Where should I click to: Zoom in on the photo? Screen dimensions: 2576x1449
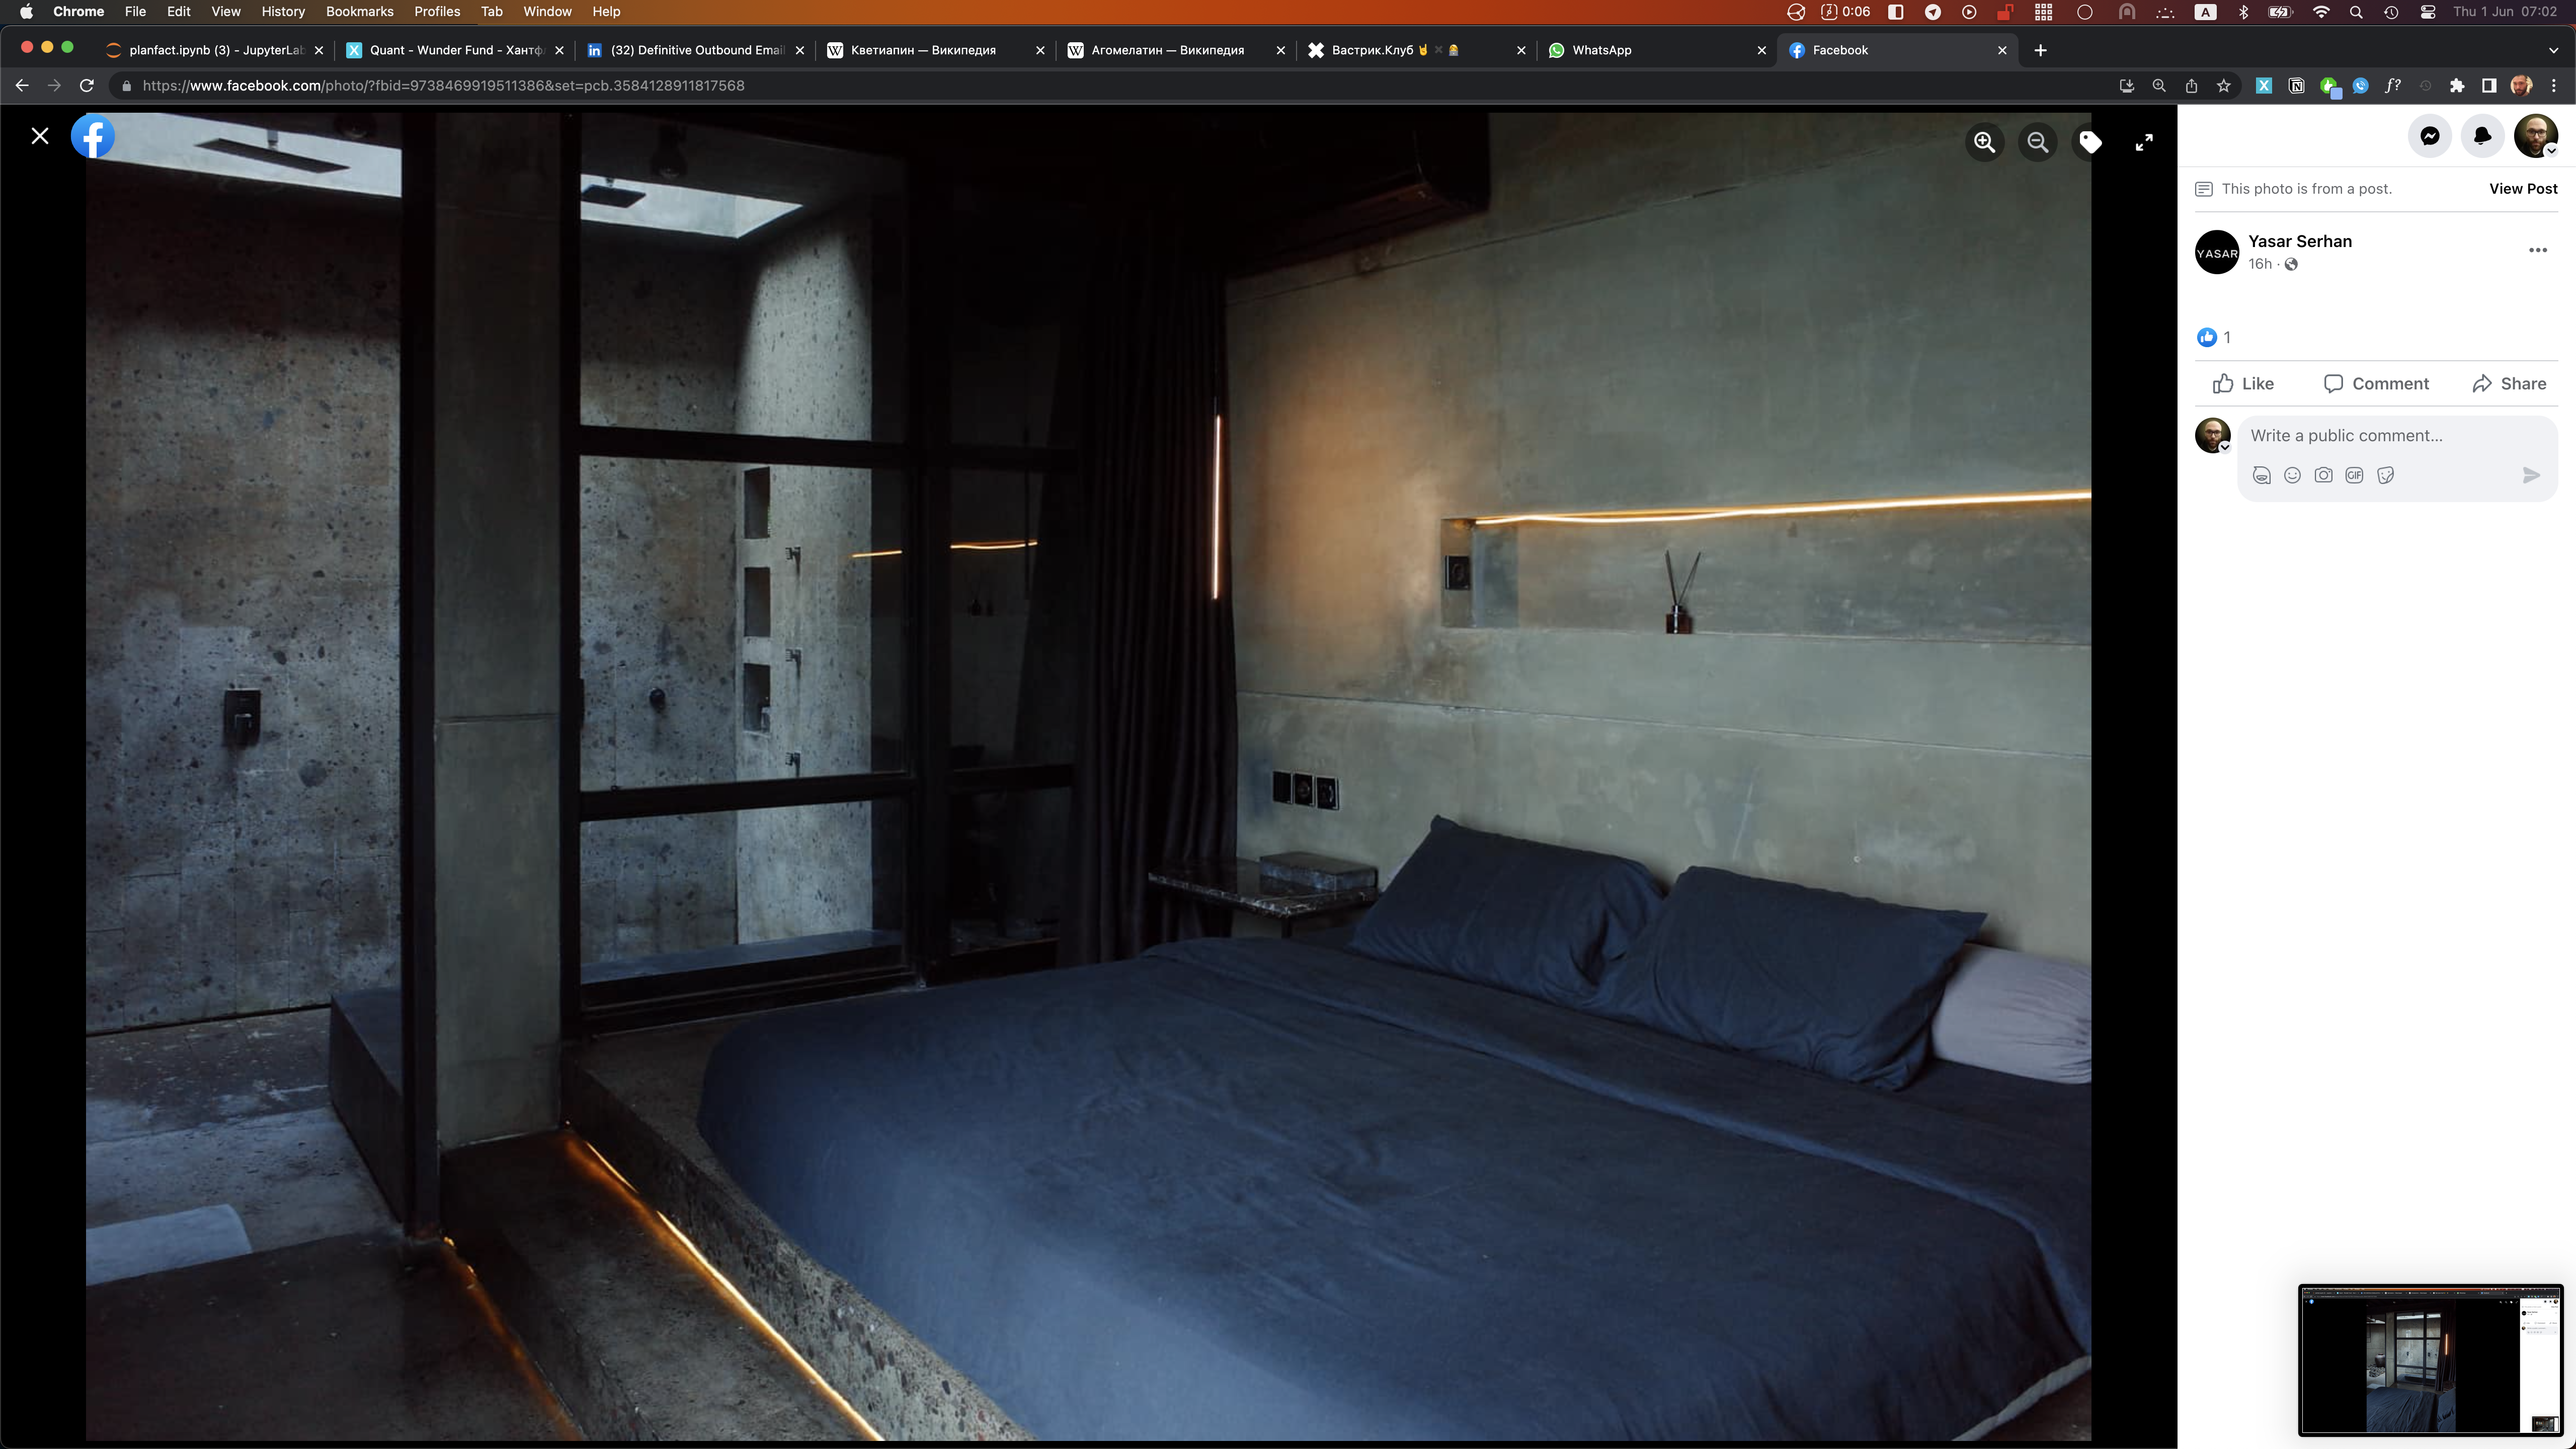pyautogui.click(x=1984, y=142)
